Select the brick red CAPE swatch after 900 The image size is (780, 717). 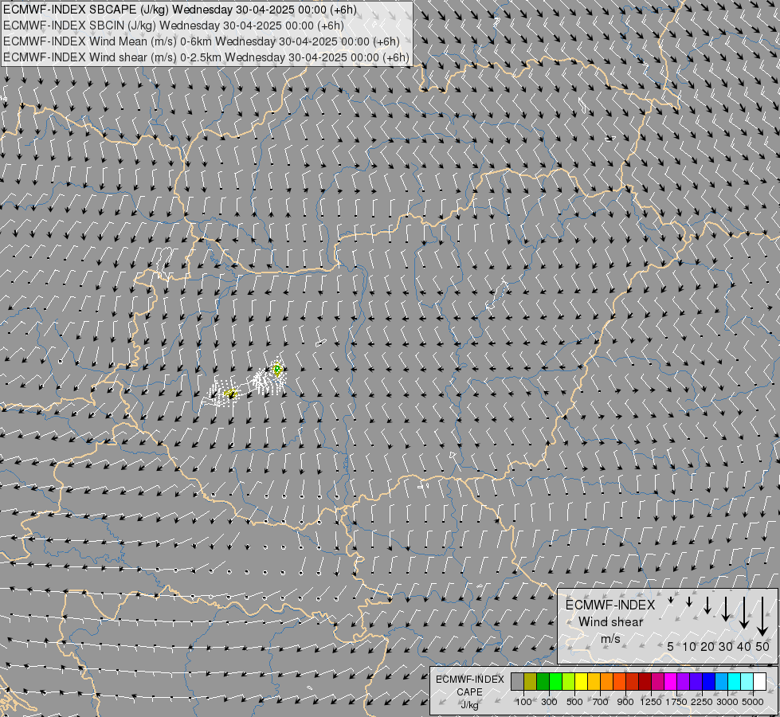click(633, 682)
